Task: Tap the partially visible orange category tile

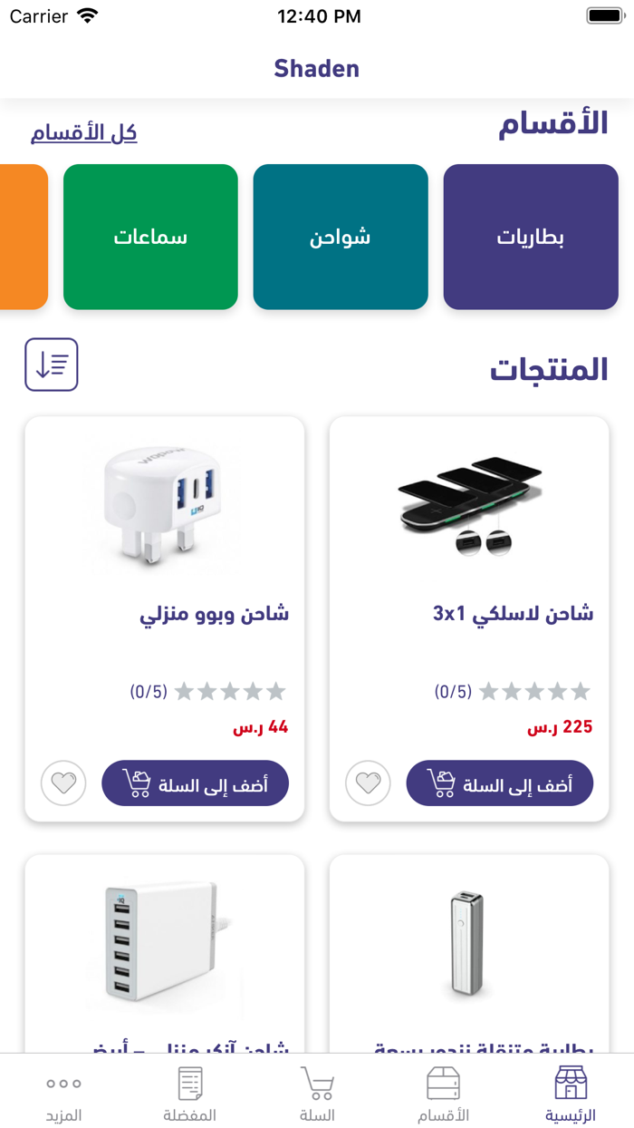Action: 23,237
